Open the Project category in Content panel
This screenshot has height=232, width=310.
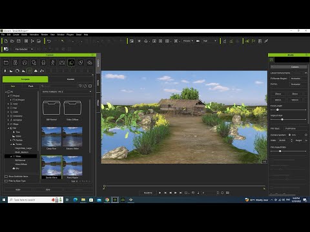point(6,63)
